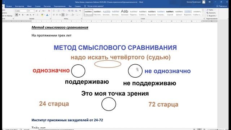Click the ribbon display options icon

(x=209, y=2)
